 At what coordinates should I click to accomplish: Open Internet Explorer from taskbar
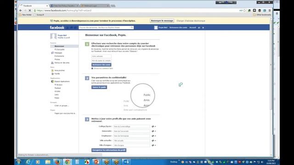(28, 162)
